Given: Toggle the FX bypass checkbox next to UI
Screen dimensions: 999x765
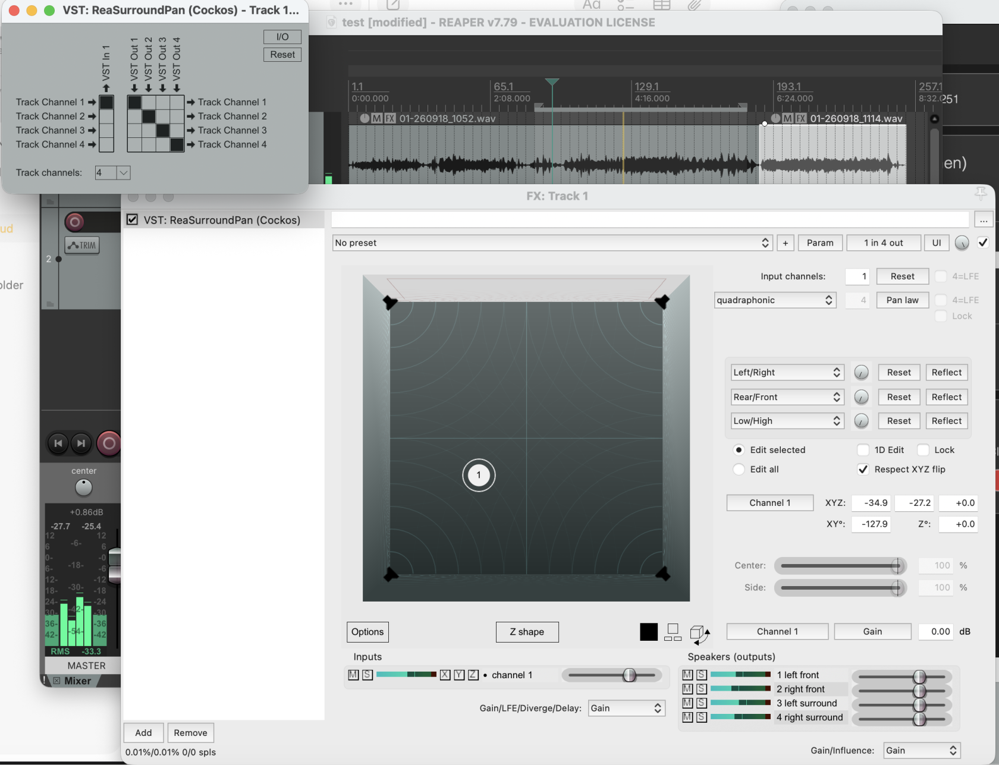Looking at the screenshot, I should (983, 243).
